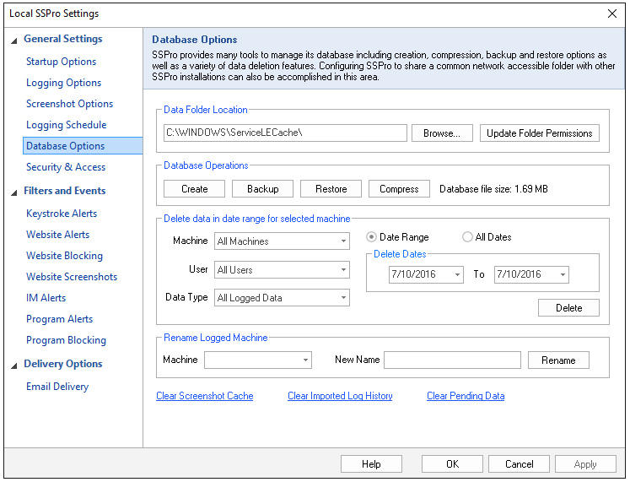
Task: Click the data folder path field
Action: click(285, 133)
